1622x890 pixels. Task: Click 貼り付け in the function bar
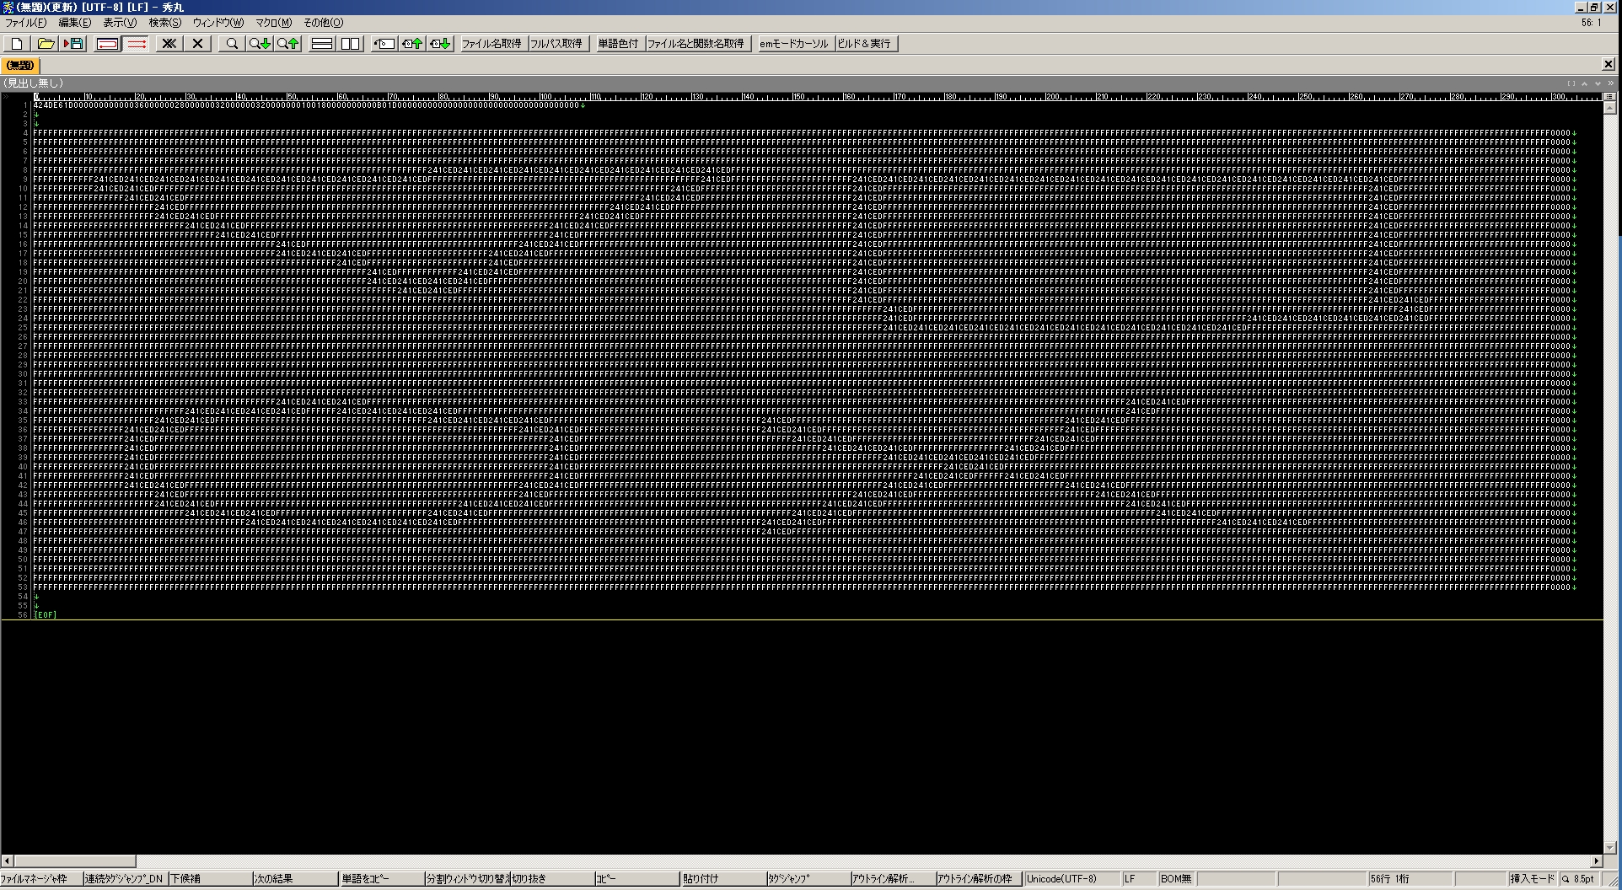point(723,879)
